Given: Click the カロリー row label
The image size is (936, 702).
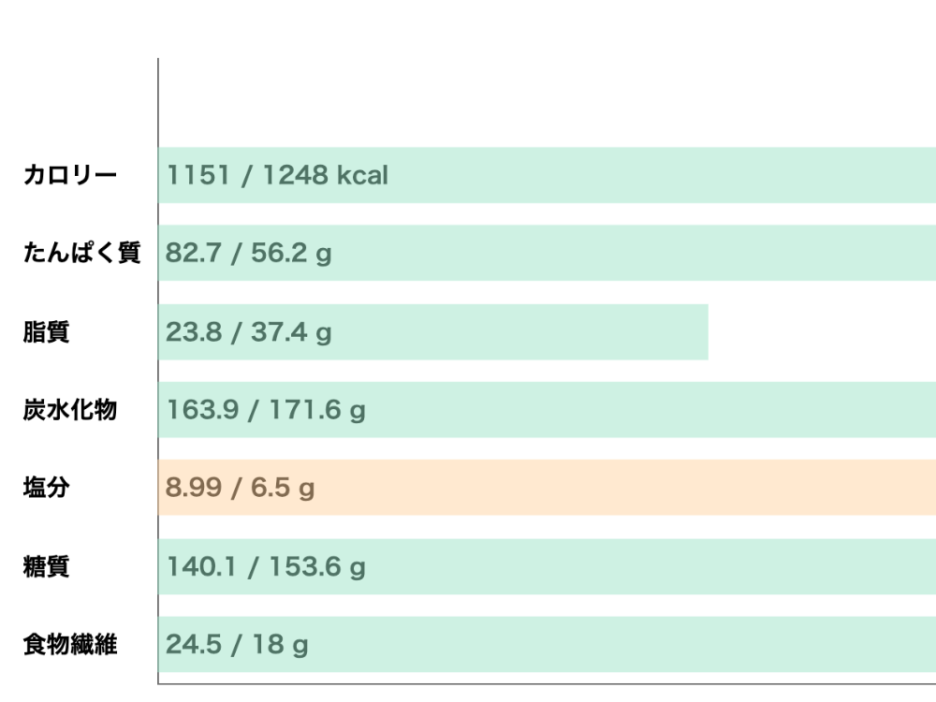Looking at the screenshot, I should click(70, 175).
